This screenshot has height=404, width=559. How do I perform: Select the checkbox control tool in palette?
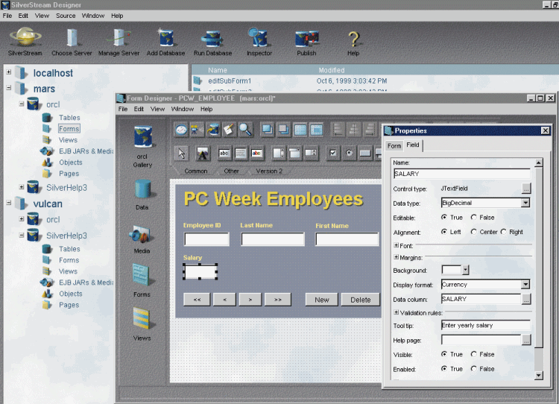click(333, 154)
